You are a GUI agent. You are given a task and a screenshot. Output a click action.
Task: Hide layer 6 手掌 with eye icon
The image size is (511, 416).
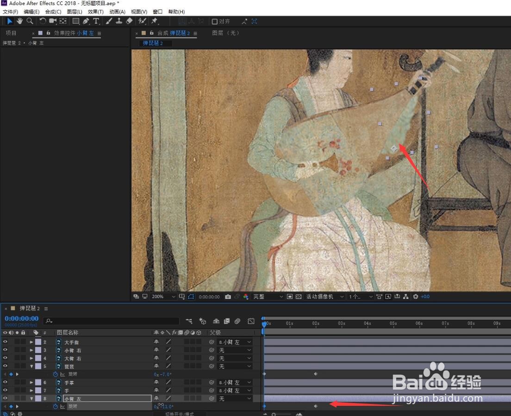tap(5, 382)
